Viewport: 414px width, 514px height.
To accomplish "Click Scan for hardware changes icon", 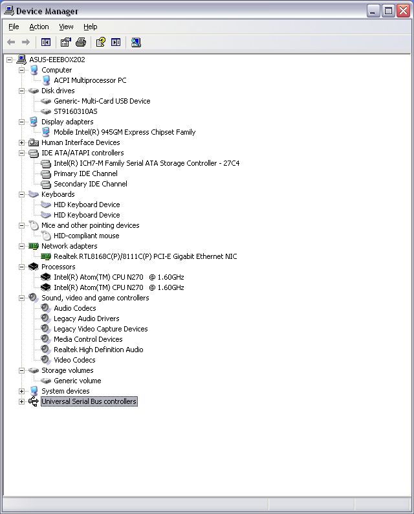I will [136, 42].
